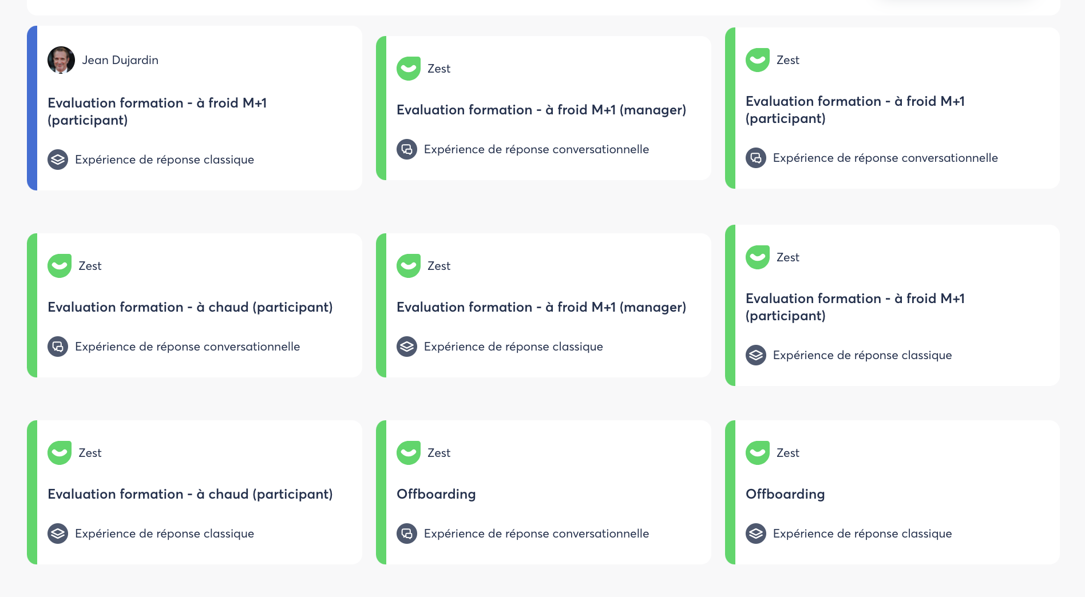Open classic à froid M+1 manager title
The height and width of the screenshot is (597, 1085).
click(541, 307)
